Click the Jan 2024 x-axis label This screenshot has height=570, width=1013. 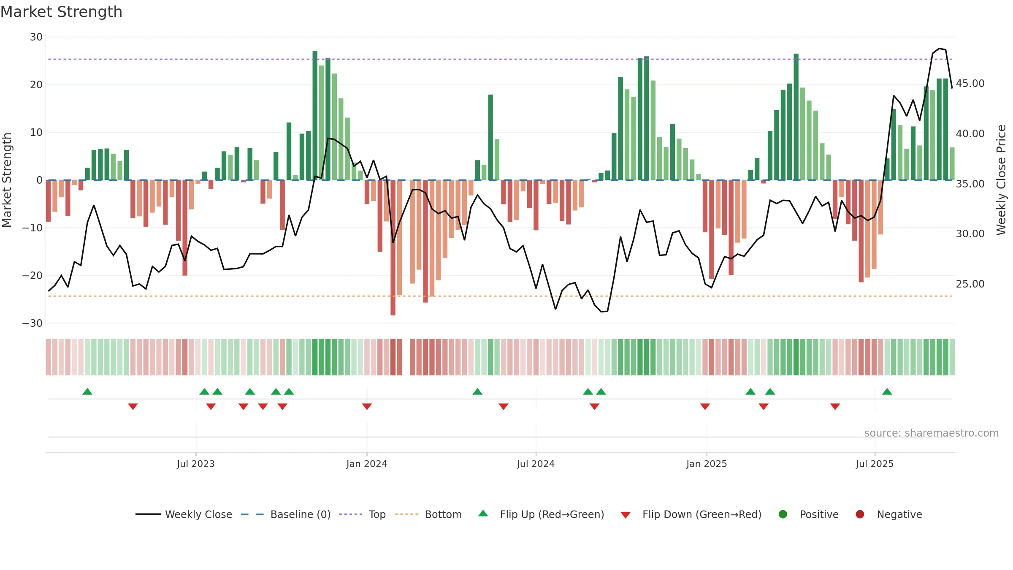pyautogui.click(x=367, y=464)
